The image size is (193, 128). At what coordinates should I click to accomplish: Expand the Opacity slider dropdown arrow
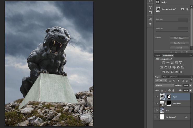[x=191, y=85]
